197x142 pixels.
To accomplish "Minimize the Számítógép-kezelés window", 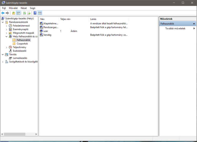I will [174, 3].
